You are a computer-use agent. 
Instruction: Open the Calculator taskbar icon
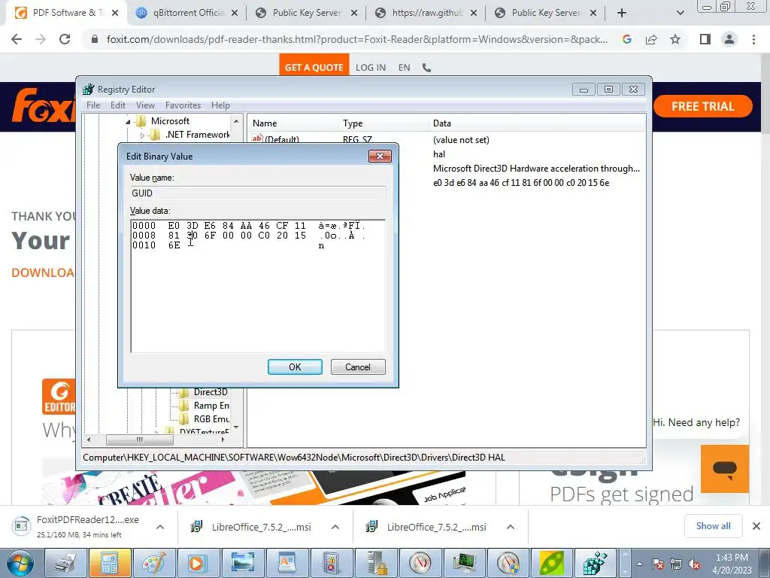tap(110, 563)
